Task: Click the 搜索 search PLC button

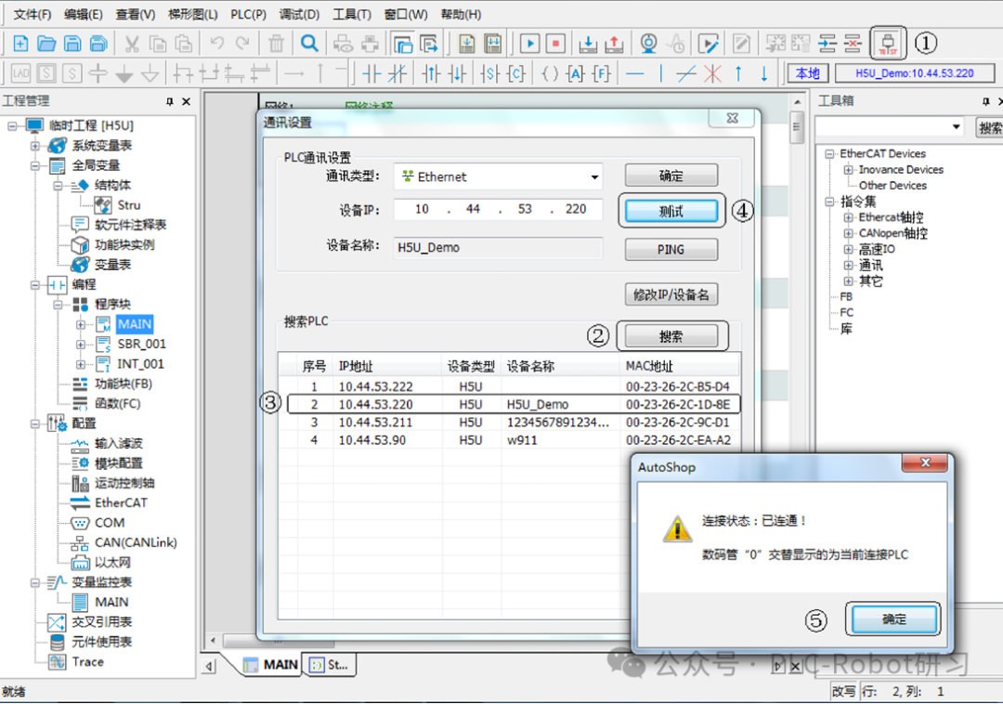Action: pyautogui.click(x=671, y=336)
